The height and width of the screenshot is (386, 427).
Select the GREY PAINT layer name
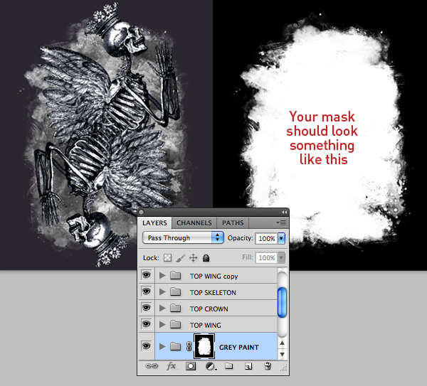(x=239, y=348)
